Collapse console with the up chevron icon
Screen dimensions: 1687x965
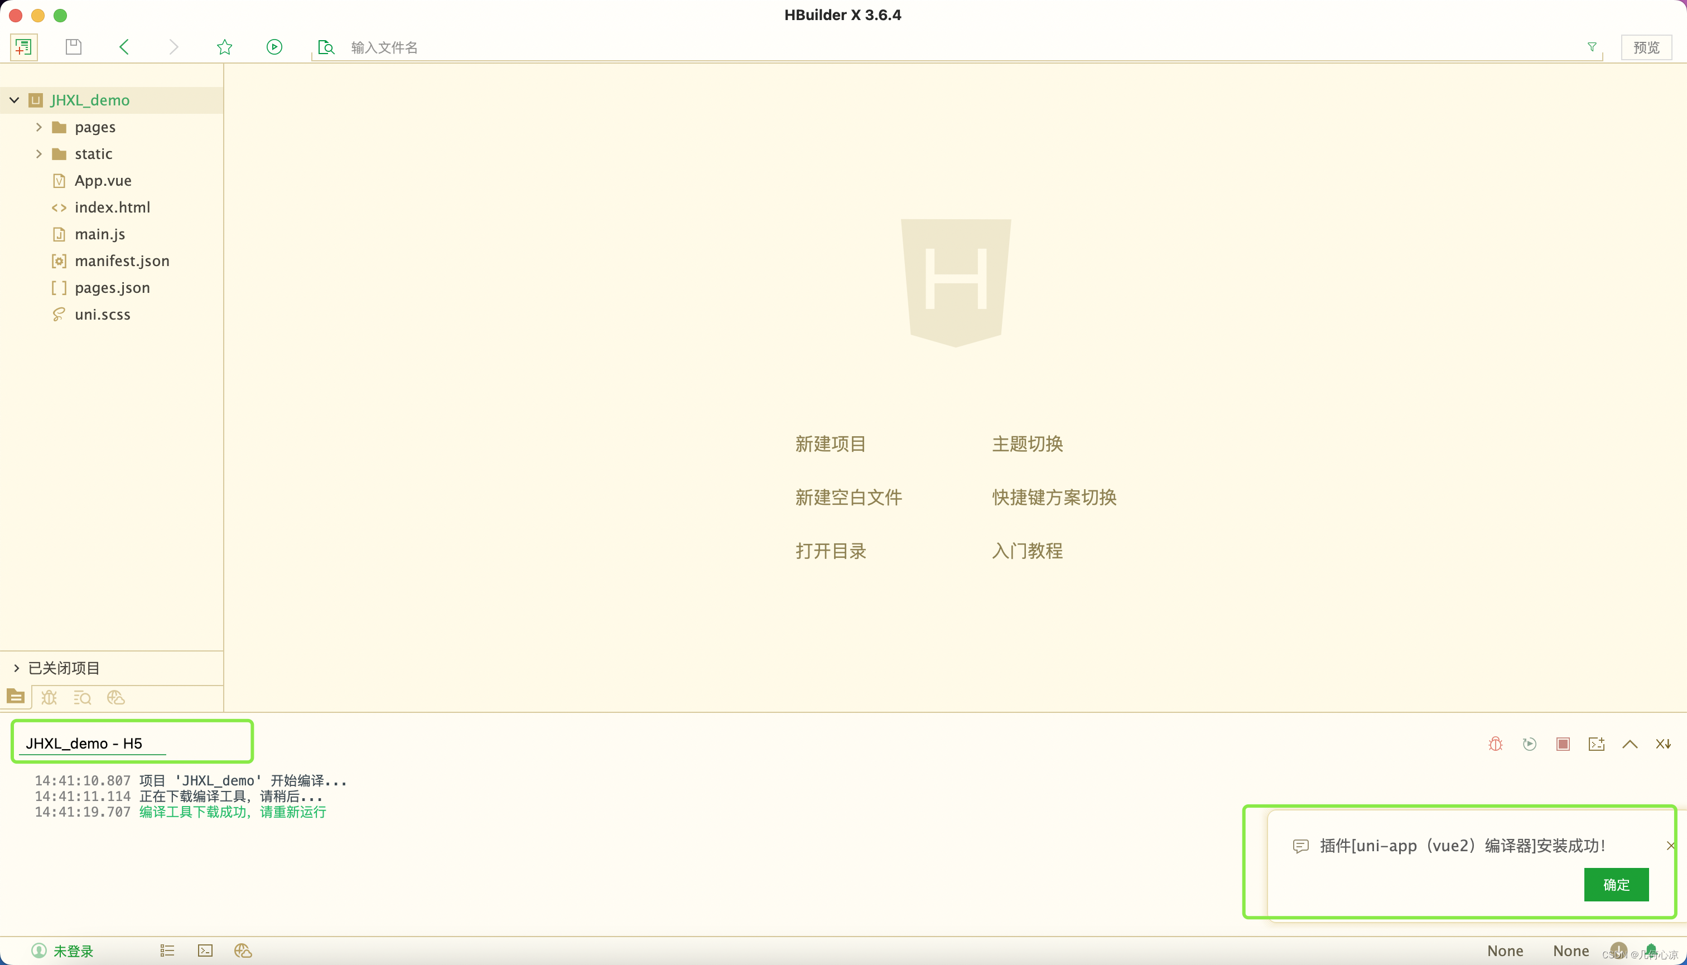[x=1630, y=744]
